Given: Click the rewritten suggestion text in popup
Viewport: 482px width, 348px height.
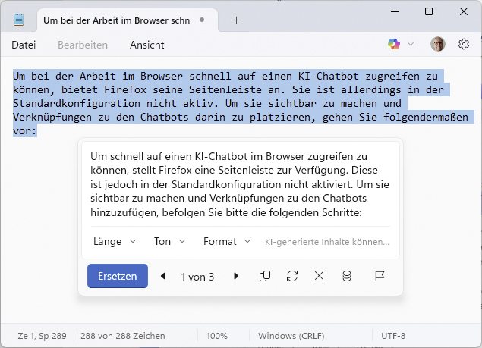Looking at the screenshot, I should coord(240,184).
